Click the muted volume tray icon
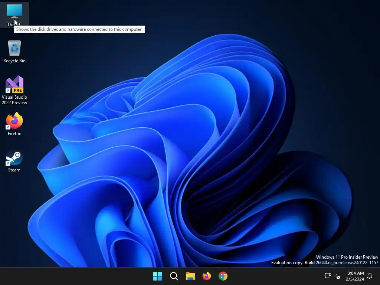 point(337,276)
